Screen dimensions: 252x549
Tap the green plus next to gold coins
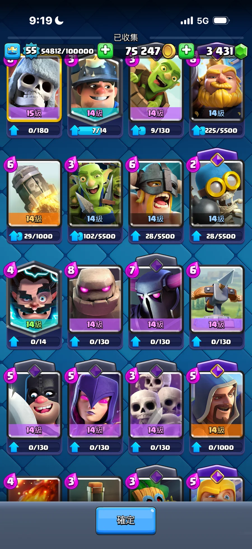186,50
